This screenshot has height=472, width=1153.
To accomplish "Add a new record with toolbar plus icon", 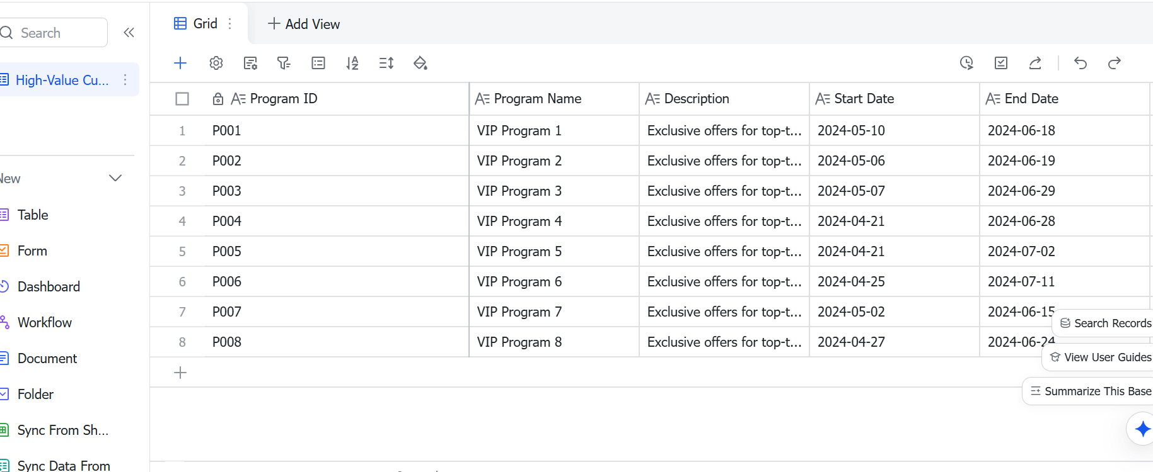I will pyautogui.click(x=180, y=63).
